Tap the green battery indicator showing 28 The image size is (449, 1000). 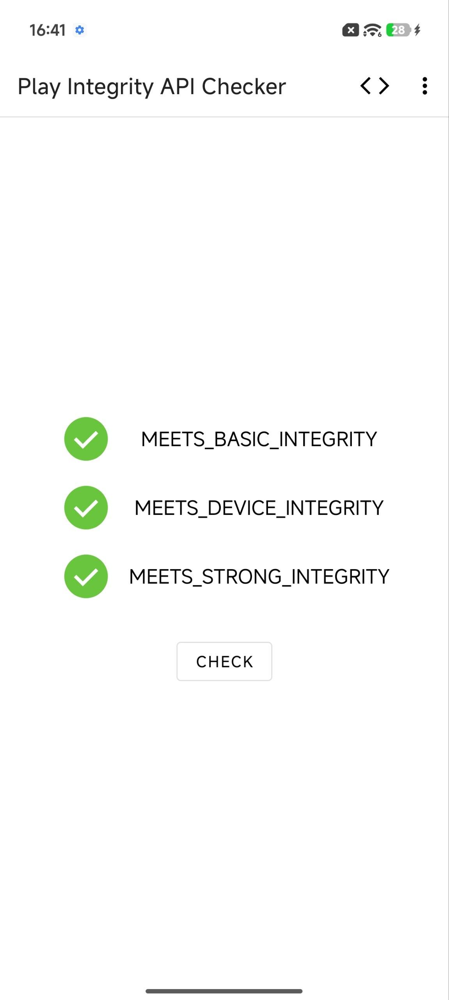point(398,30)
